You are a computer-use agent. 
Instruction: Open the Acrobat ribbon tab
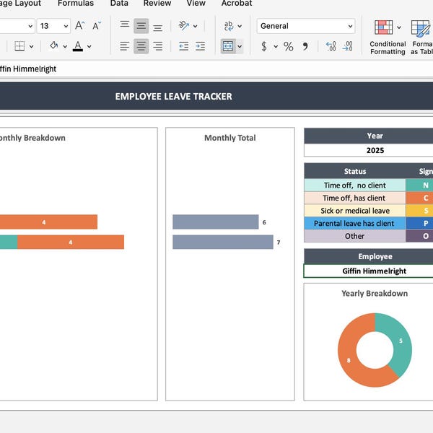coord(237,4)
